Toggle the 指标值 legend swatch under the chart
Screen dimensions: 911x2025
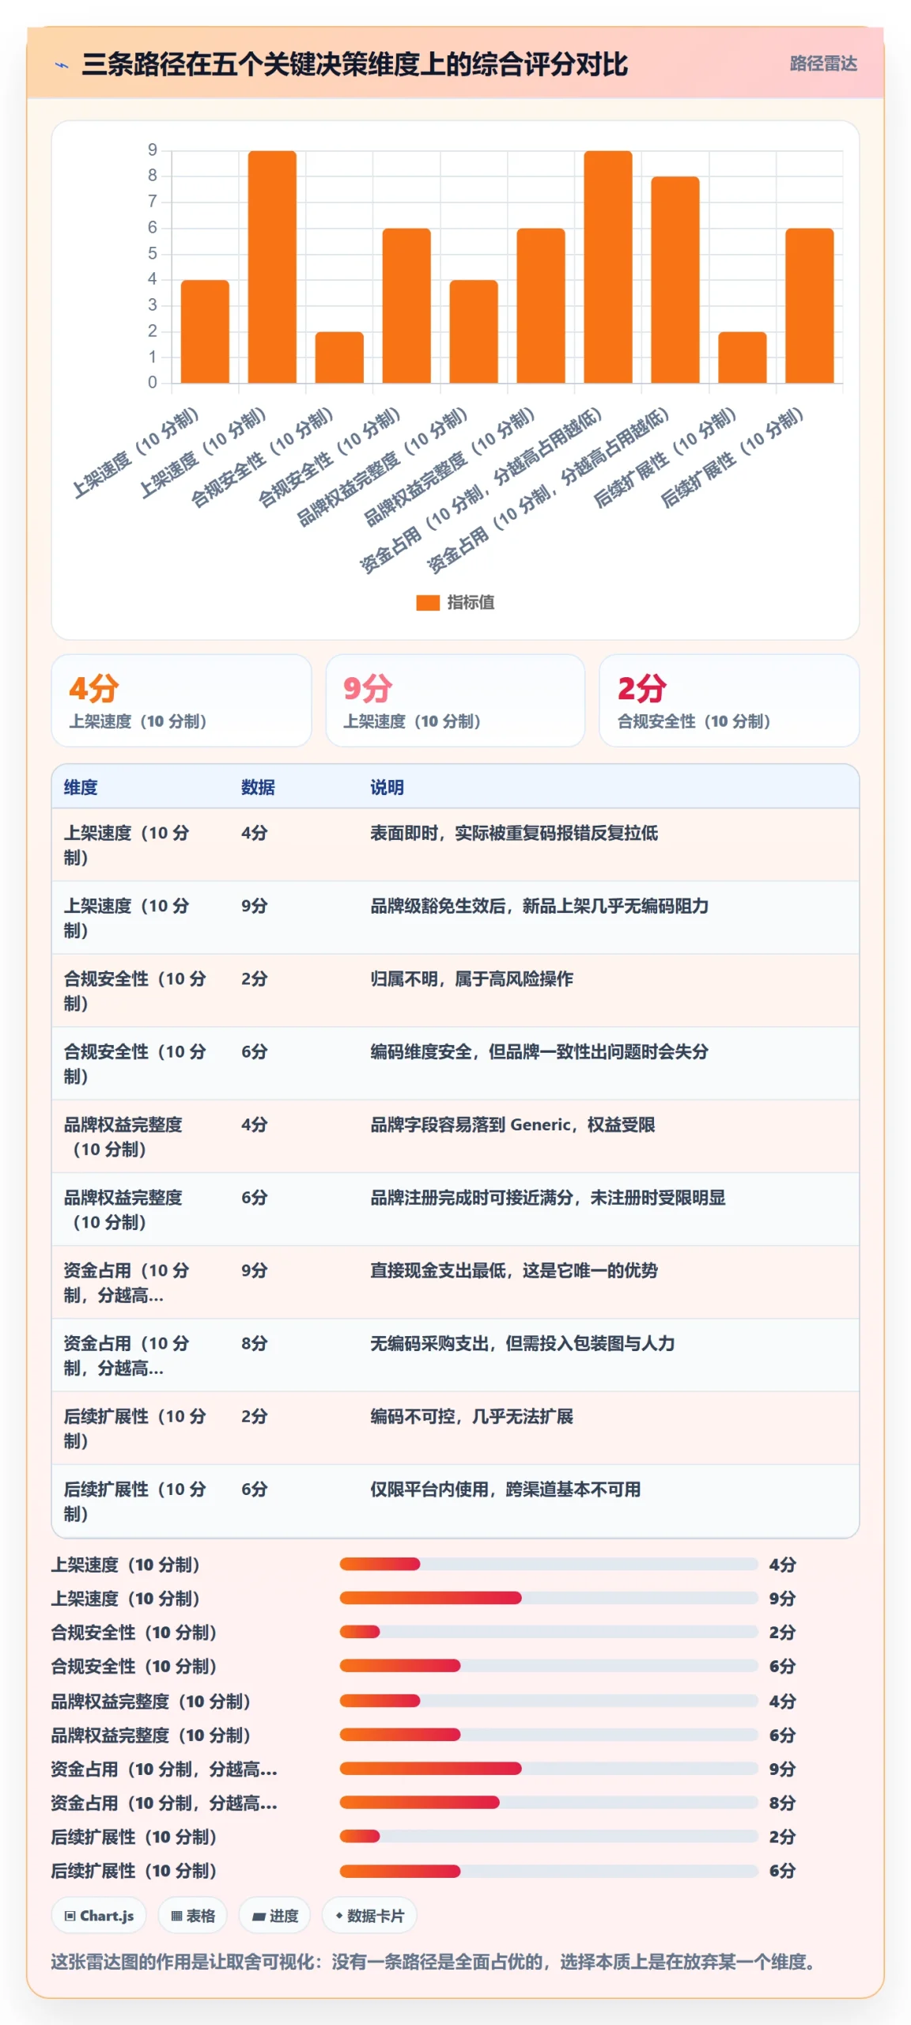428,603
